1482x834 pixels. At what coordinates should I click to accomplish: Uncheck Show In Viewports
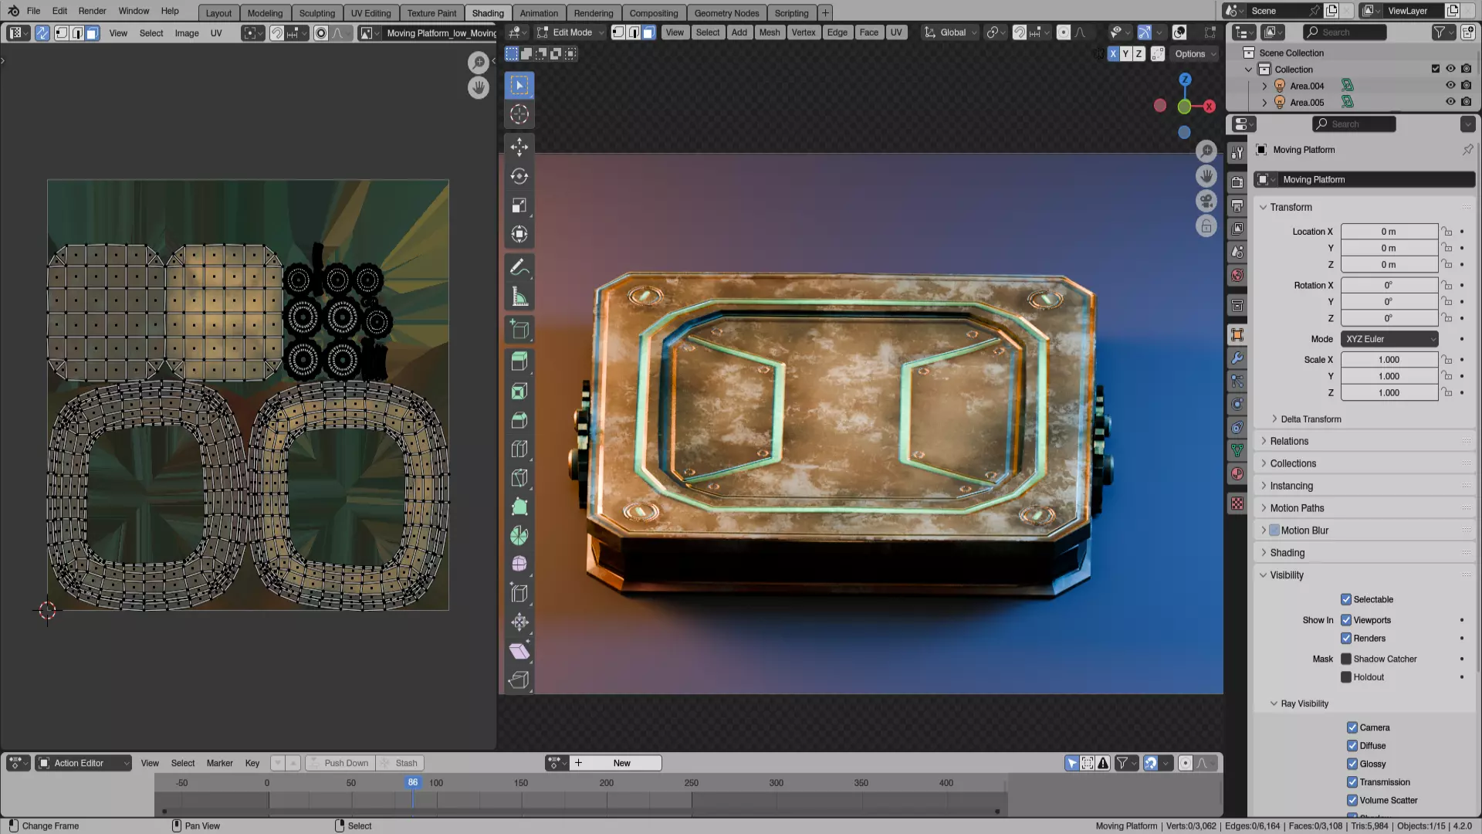pos(1346,620)
